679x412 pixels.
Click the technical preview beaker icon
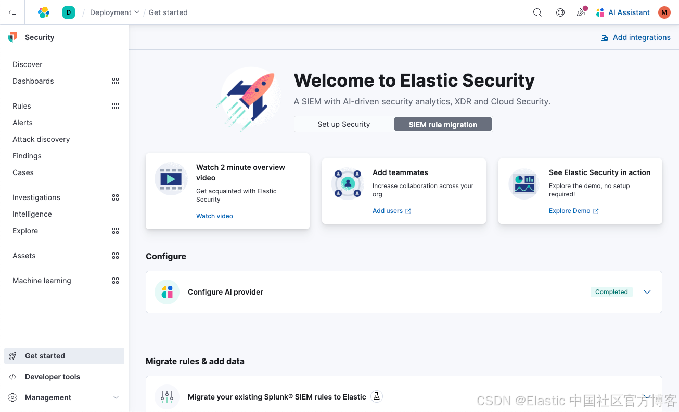(377, 396)
